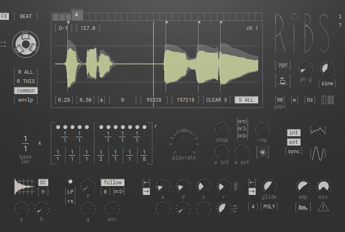This screenshot has height=232, width=345.
Task: Click the 0.28 value field
Action: click(x=64, y=100)
